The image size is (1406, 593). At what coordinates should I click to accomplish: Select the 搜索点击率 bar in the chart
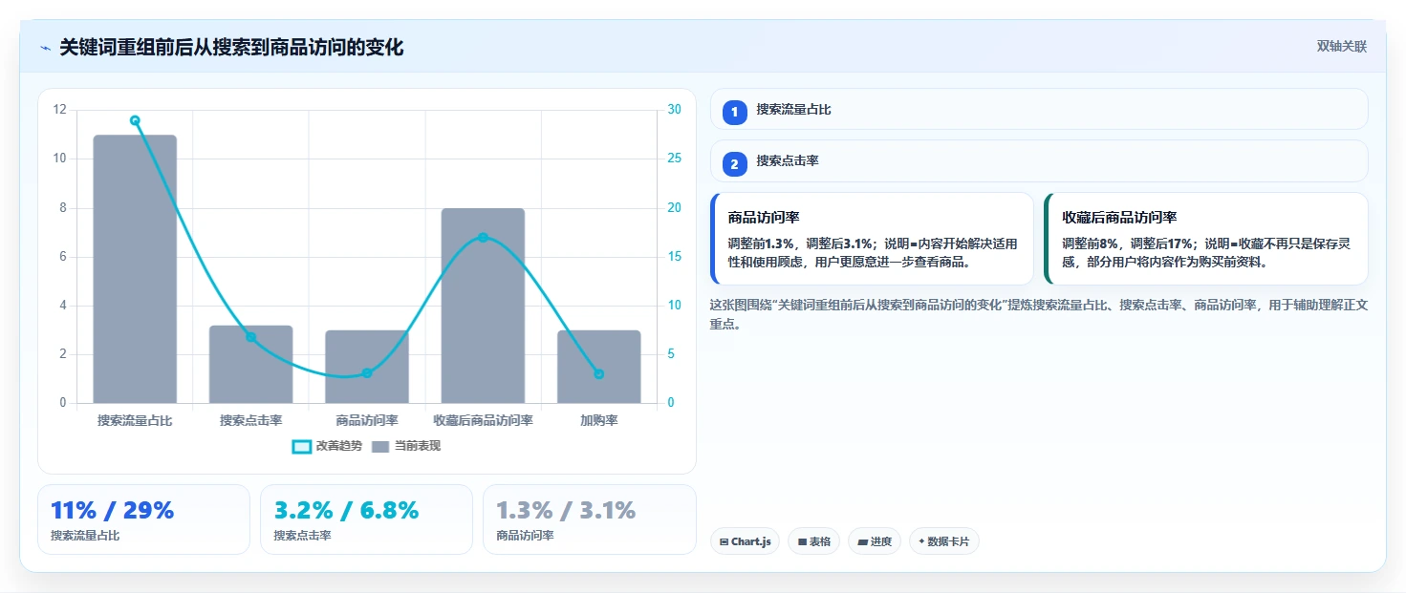(x=251, y=364)
